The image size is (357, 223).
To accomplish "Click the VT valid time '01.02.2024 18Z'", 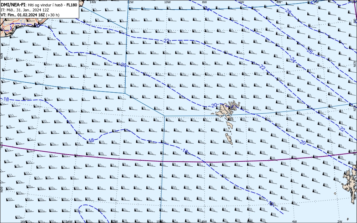I will click(x=31, y=15).
